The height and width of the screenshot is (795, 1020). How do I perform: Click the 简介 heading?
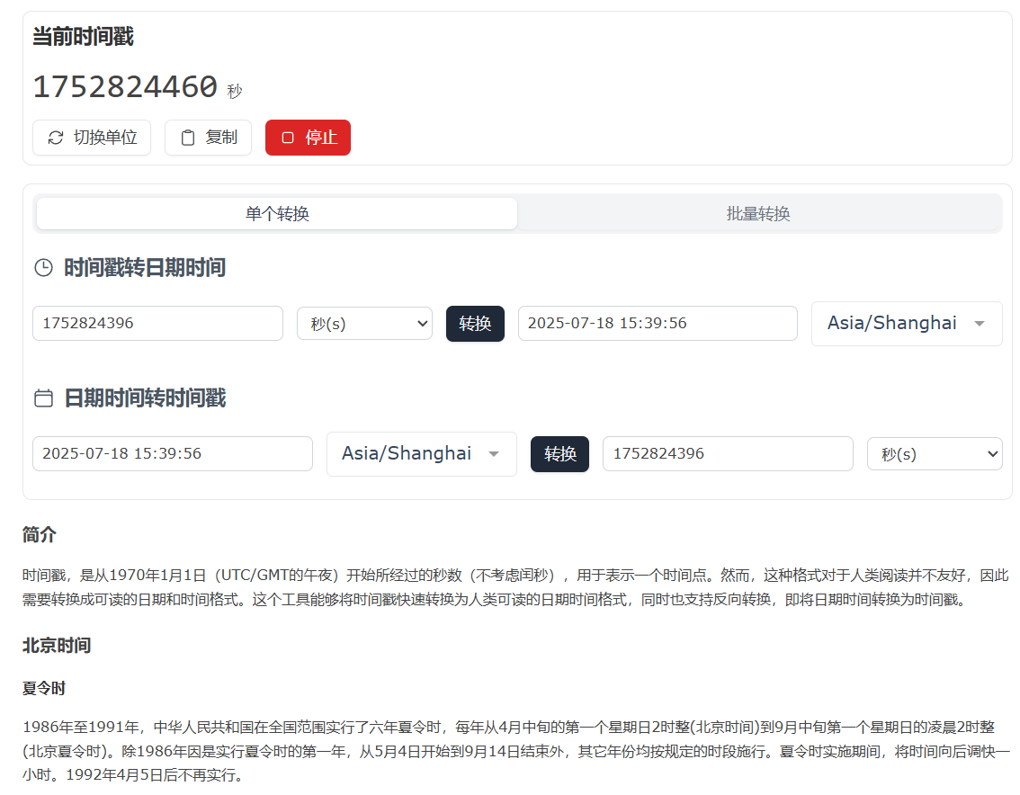pyautogui.click(x=40, y=535)
